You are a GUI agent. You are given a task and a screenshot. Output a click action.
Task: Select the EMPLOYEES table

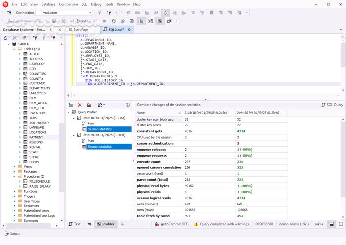(x=38, y=93)
